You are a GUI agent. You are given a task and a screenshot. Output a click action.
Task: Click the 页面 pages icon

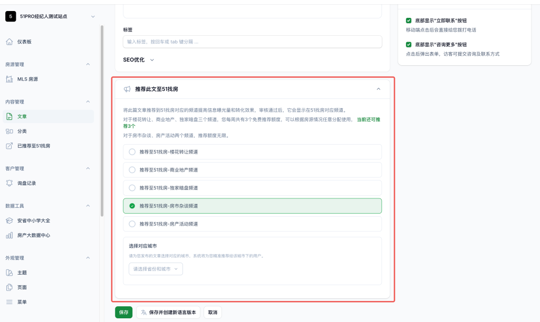tap(9, 287)
